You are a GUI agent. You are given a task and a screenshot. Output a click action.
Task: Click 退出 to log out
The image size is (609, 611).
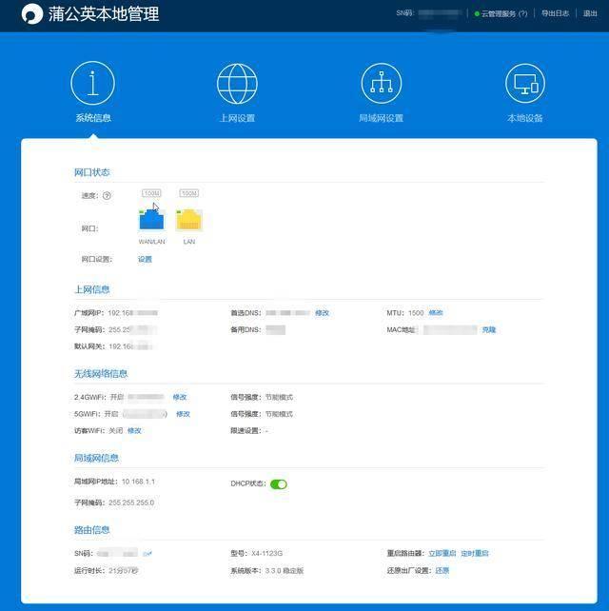pos(590,14)
